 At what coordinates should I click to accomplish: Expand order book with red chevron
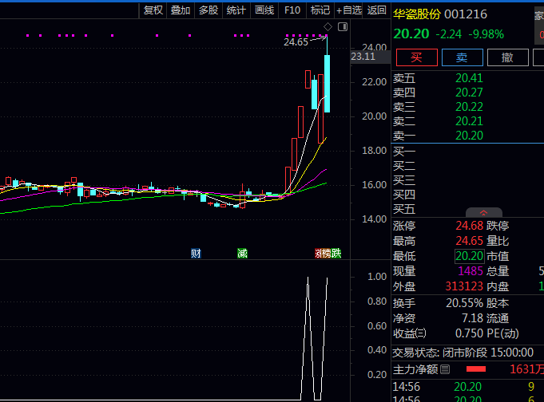(483, 212)
